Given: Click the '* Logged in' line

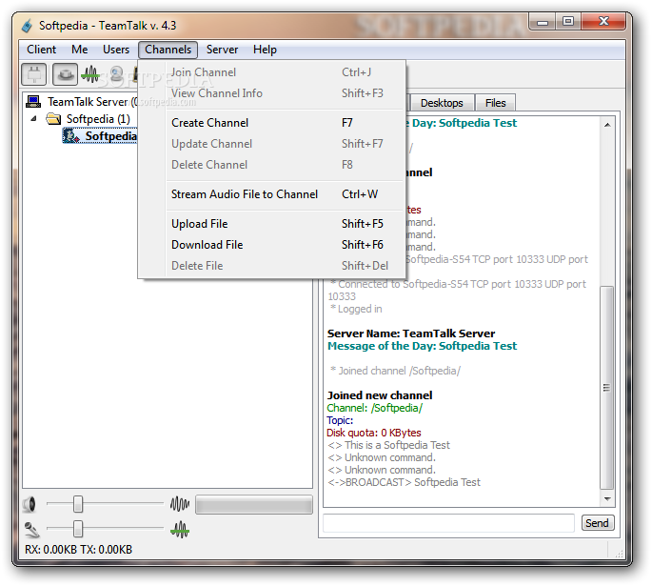Looking at the screenshot, I should (356, 309).
